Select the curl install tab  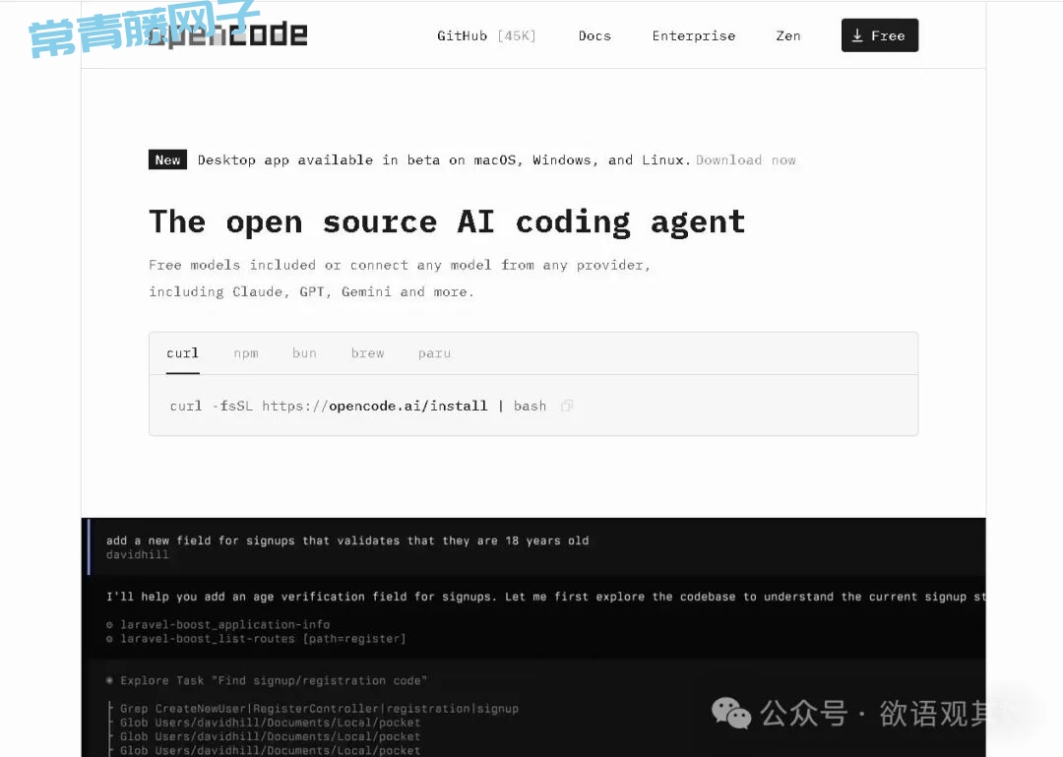[x=182, y=353]
